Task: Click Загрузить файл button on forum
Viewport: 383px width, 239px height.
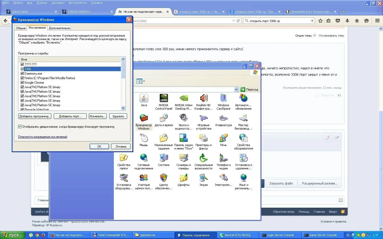Action: pos(281,183)
